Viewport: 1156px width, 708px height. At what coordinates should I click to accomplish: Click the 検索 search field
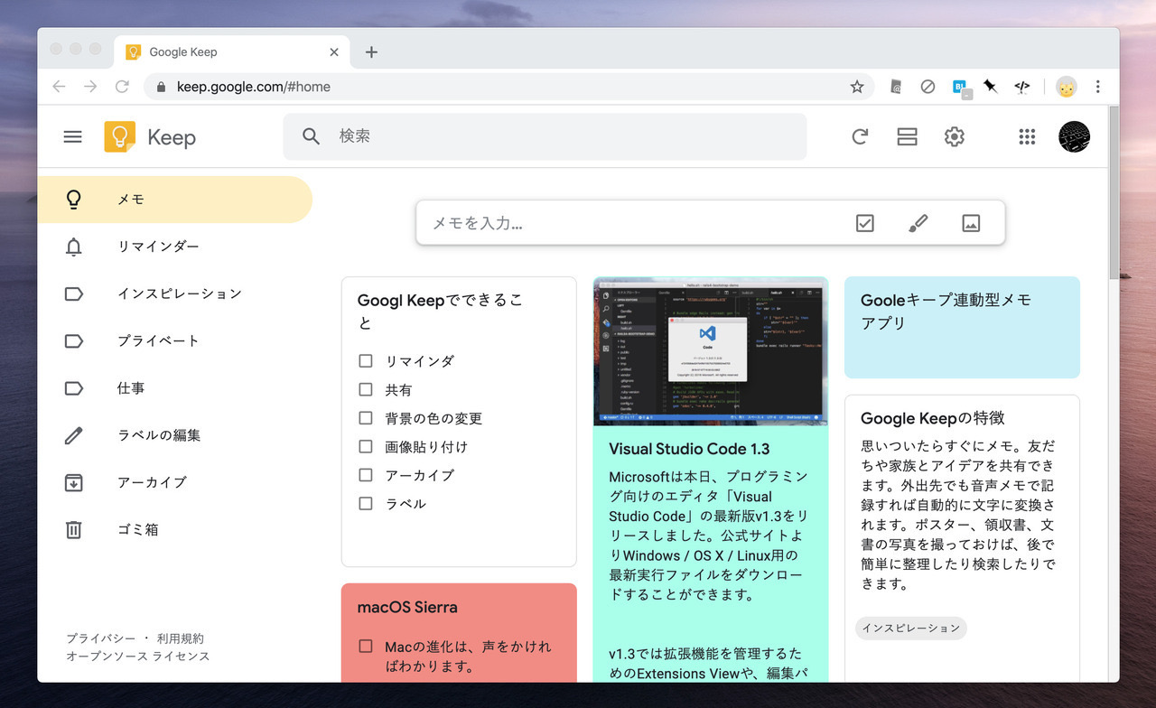click(x=545, y=136)
